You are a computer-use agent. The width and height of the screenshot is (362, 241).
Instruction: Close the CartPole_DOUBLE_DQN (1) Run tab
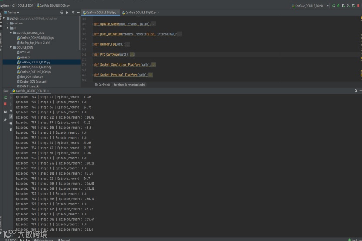48,91
